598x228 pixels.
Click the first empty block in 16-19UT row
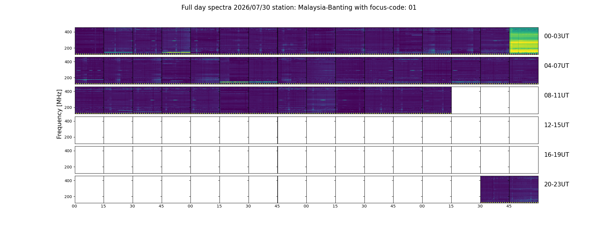click(89, 160)
